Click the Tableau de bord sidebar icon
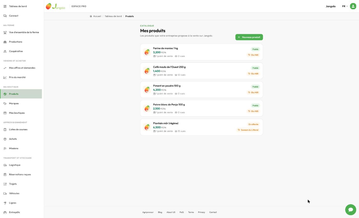This screenshot has height=218, width=359. click(x=5, y=6)
